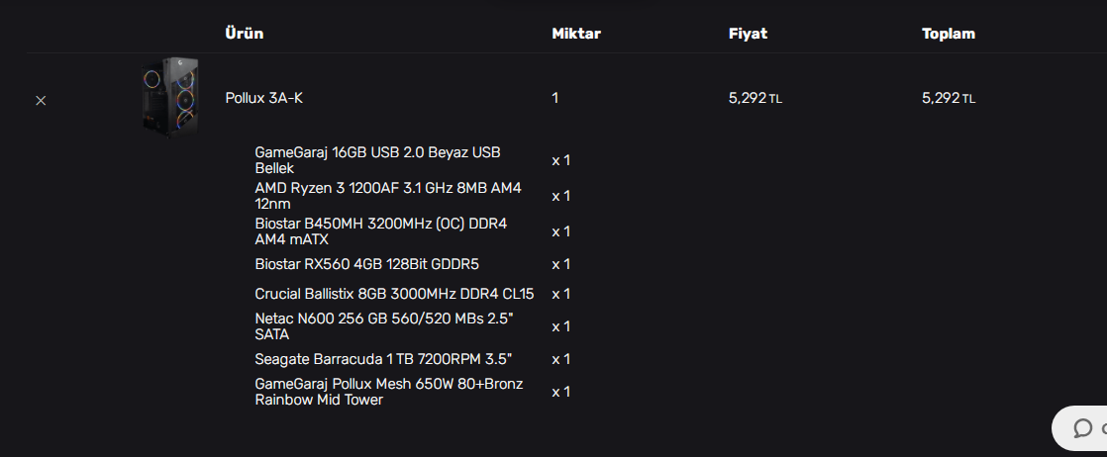Click the 5,292 TL price under Fiyat

pyautogui.click(x=755, y=98)
